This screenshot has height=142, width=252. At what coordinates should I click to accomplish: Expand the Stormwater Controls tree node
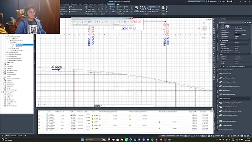(4, 70)
